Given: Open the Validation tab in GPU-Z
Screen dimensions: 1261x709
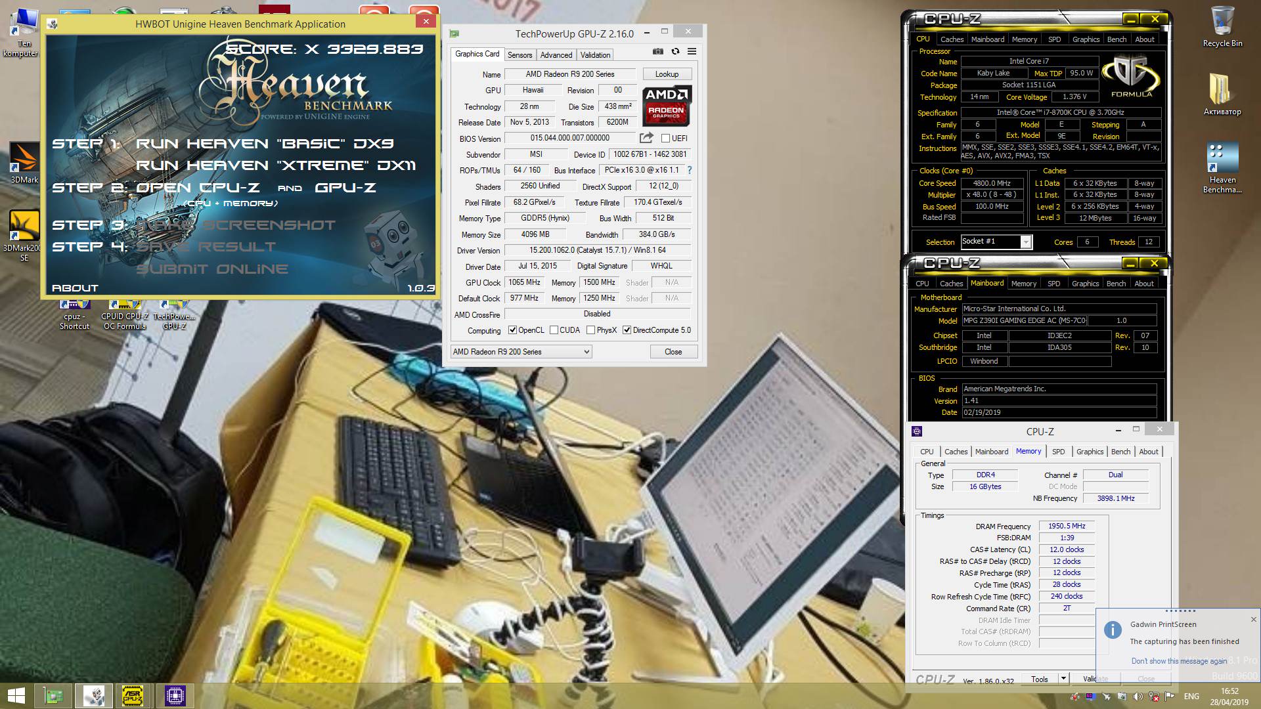Looking at the screenshot, I should 595,55.
